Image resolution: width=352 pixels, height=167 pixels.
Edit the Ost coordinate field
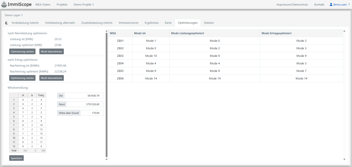[x=84, y=95]
